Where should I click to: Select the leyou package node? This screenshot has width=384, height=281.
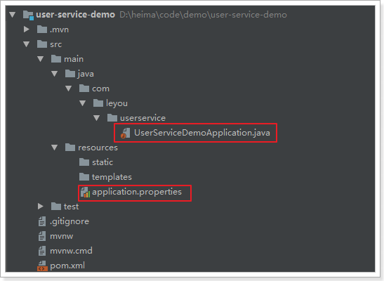pyautogui.click(x=117, y=103)
